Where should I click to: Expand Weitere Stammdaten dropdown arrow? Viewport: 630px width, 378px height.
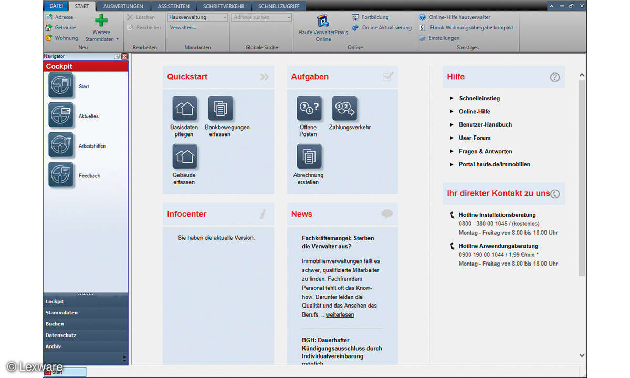118,39
